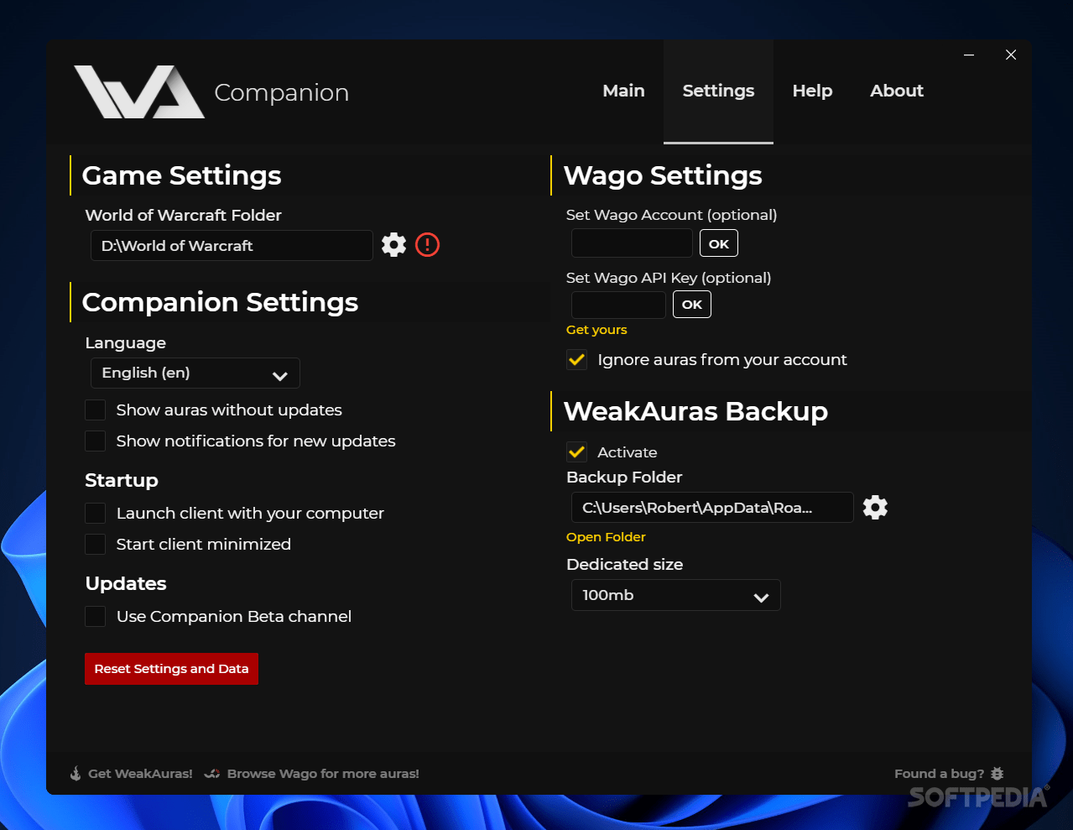Click the Wago API Key input field
Image resolution: width=1073 pixels, height=830 pixels.
click(x=618, y=305)
